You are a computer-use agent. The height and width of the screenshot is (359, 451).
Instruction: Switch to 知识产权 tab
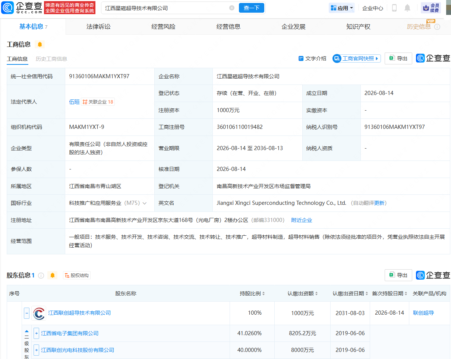pyautogui.click(x=358, y=27)
